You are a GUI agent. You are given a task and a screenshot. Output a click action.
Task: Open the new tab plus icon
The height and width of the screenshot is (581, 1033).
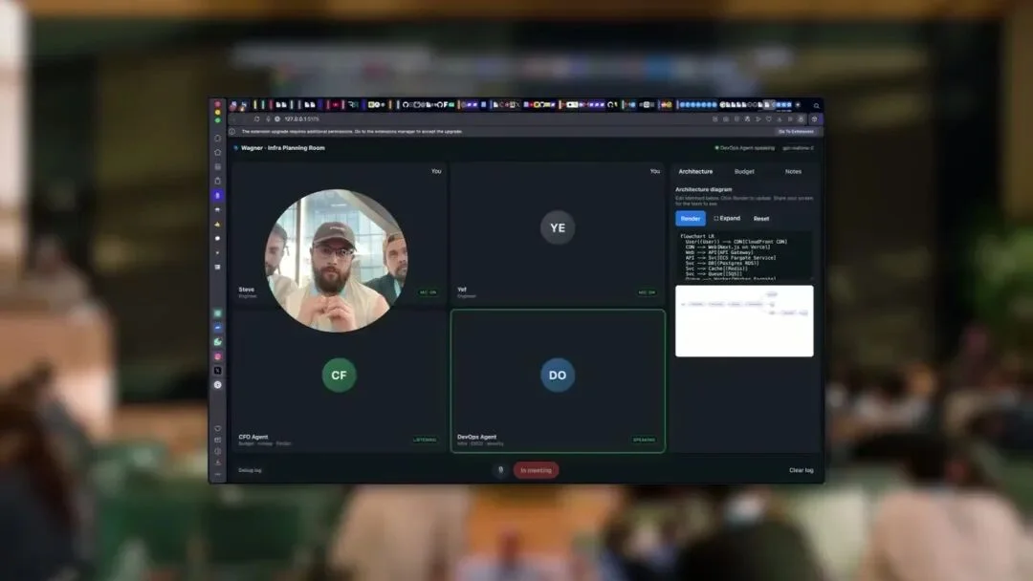click(798, 104)
